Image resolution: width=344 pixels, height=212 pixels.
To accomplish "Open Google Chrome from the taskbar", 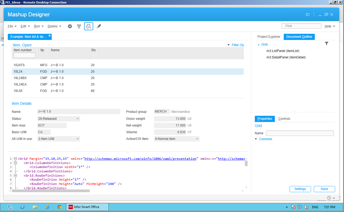I will [x=59, y=207].
